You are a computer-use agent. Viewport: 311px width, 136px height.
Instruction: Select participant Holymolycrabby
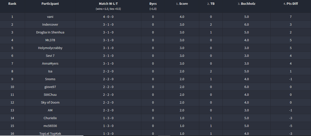coord(50,48)
